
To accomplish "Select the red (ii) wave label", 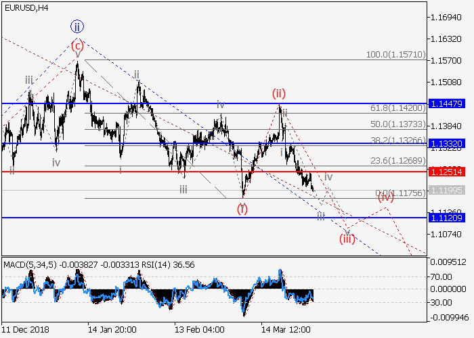I will 278,93.
